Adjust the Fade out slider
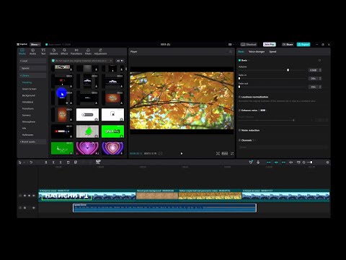Image resolution: width=346 pixels, height=260 pixels. tap(239, 87)
